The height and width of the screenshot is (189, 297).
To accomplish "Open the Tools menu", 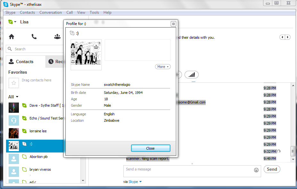I will click(94, 12).
